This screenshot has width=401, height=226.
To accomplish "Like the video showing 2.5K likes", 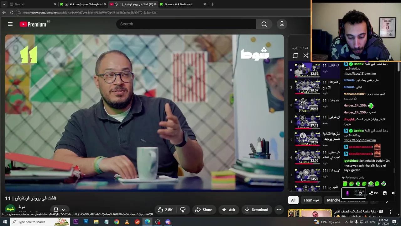I will coord(165,210).
